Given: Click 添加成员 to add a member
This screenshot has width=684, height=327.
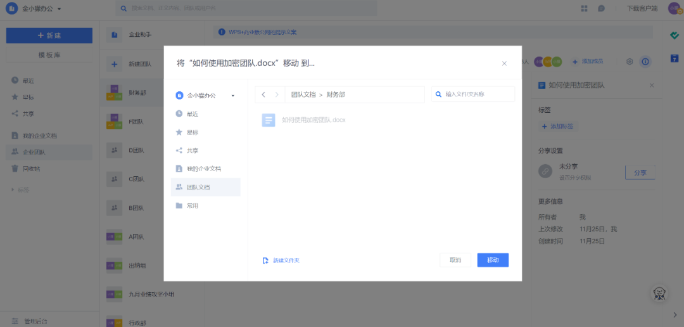Looking at the screenshot, I should 588,61.
